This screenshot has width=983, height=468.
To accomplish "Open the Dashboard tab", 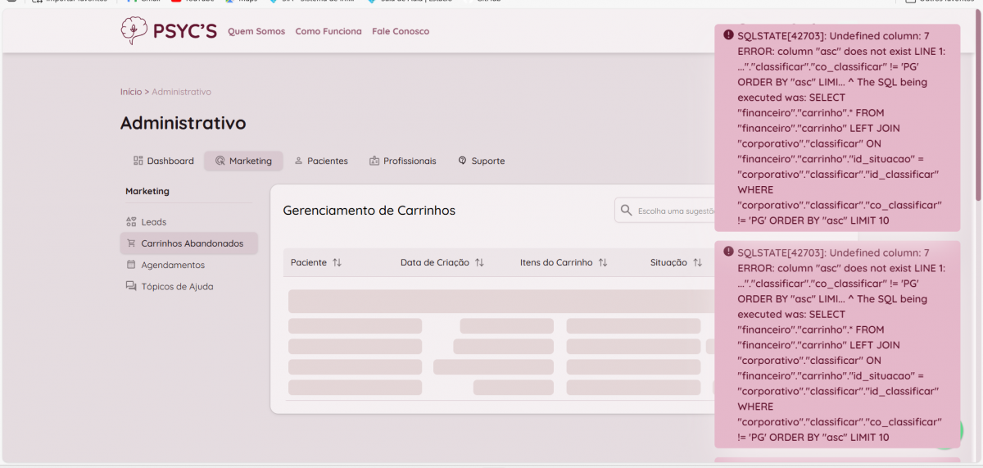I will coord(163,161).
